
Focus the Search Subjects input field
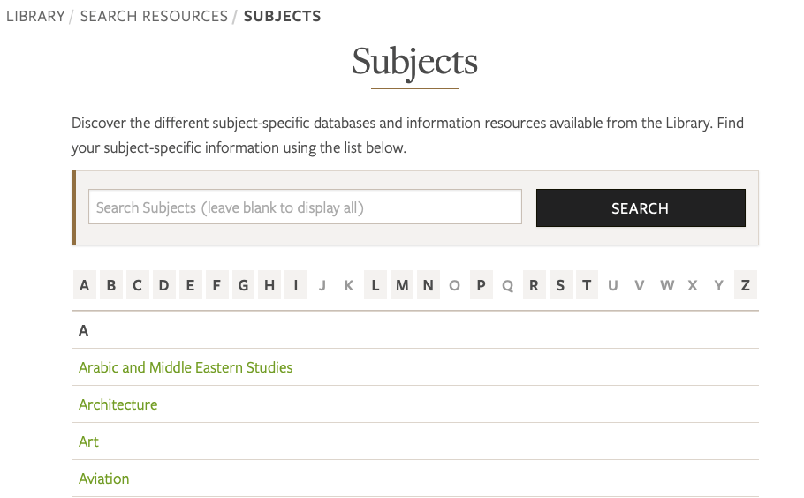[305, 208]
